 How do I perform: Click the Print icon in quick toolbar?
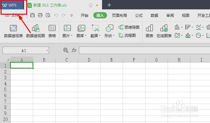[40, 15]
